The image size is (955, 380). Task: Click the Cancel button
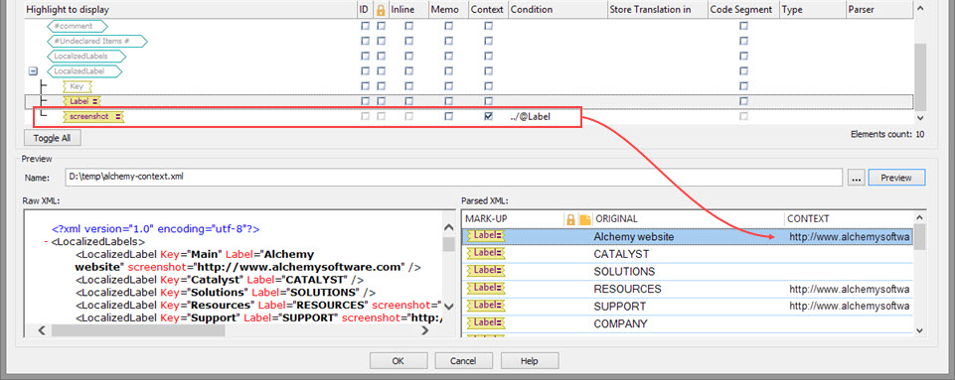(x=463, y=360)
